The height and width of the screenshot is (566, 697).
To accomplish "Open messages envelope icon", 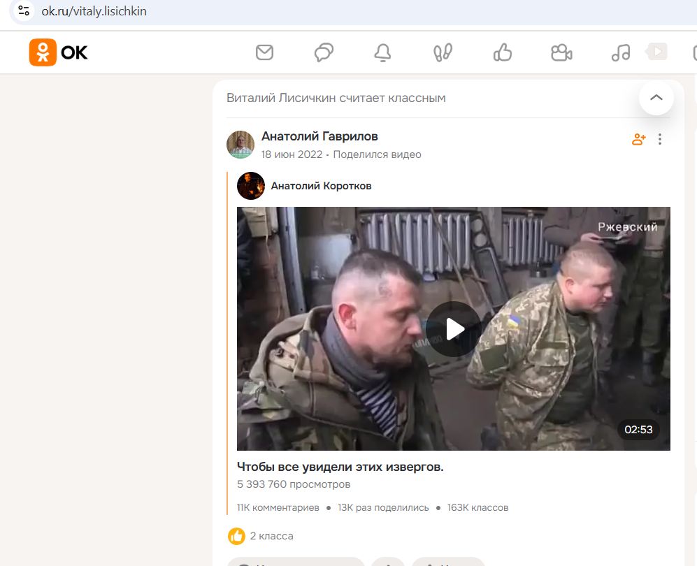I will pyautogui.click(x=264, y=52).
